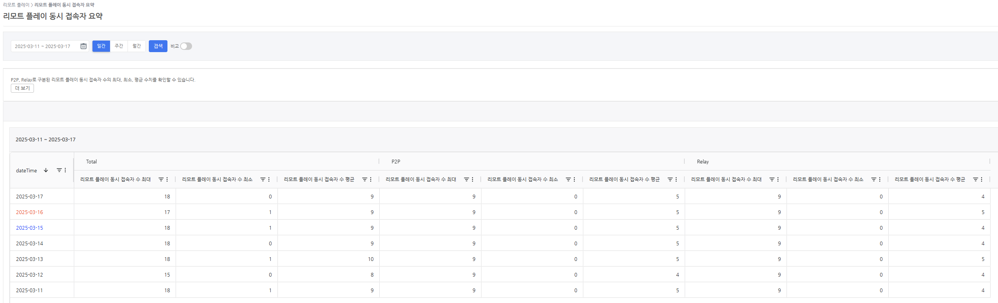Select the 일간 daily view

pyautogui.click(x=101, y=46)
